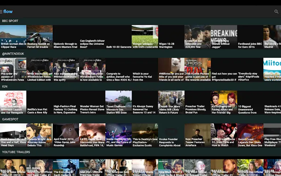This screenshot has width=281, height=176.
Task: Go to the YOUTUBE TRAILERS section header
Action: coord(16,152)
